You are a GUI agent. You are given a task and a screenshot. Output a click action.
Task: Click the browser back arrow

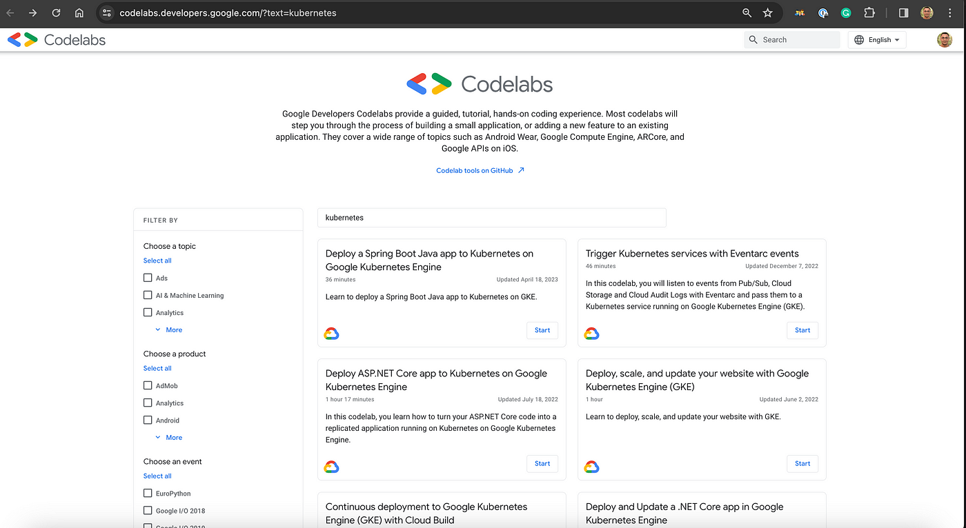coord(10,13)
